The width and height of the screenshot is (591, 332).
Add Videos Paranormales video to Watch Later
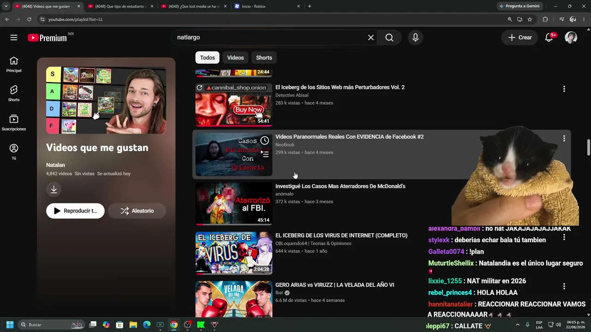click(265, 141)
